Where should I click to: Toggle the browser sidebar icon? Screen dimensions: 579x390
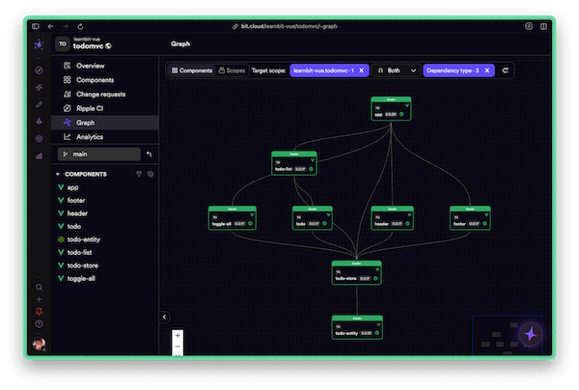pyautogui.click(x=36, y=26)
